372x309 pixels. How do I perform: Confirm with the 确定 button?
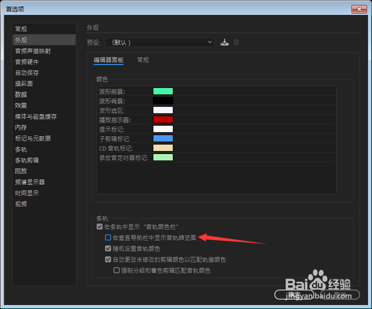point(294,295)
